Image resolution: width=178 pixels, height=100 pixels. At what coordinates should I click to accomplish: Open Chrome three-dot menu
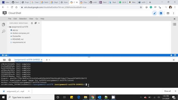(175, 7)
